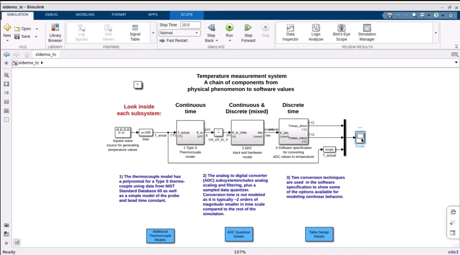This screenshot has width=460, height=255.
Task: Launch the Logic Analyzer
Action: click(x=316, y=32)
